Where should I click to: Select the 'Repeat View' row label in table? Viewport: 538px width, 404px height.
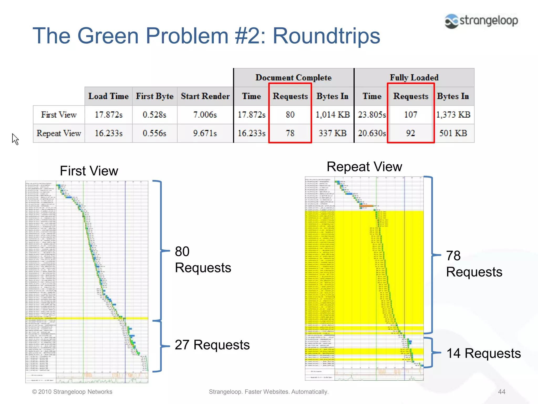coord(59,133)
